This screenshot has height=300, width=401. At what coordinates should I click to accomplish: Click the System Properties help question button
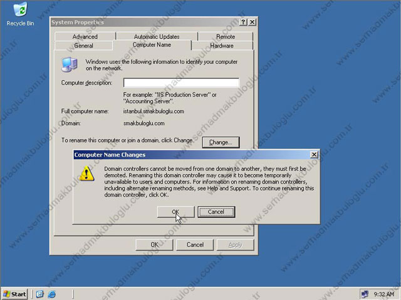(243, 22)
